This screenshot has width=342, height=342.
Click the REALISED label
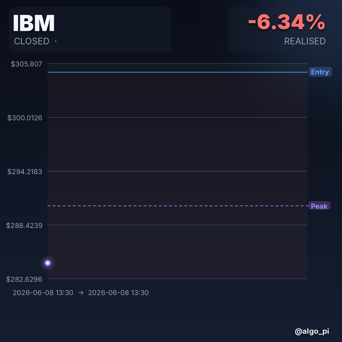pyautogui.click(x=305, y=41)
